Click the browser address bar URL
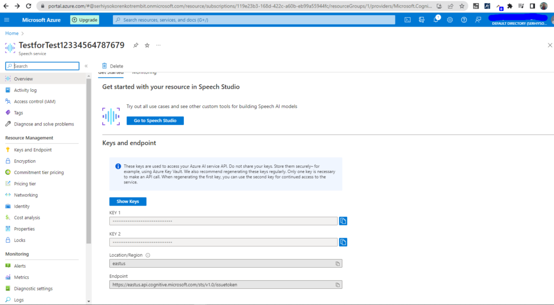 [x=240, y=6]
